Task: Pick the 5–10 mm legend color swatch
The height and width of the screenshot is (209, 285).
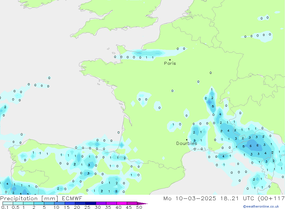Action: point(49,203)
